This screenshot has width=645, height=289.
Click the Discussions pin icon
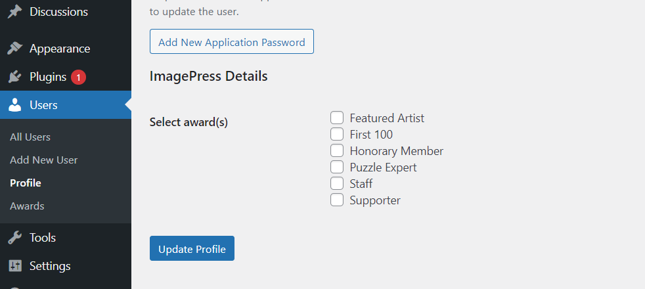pyautogui.click(x=15, y=12)
